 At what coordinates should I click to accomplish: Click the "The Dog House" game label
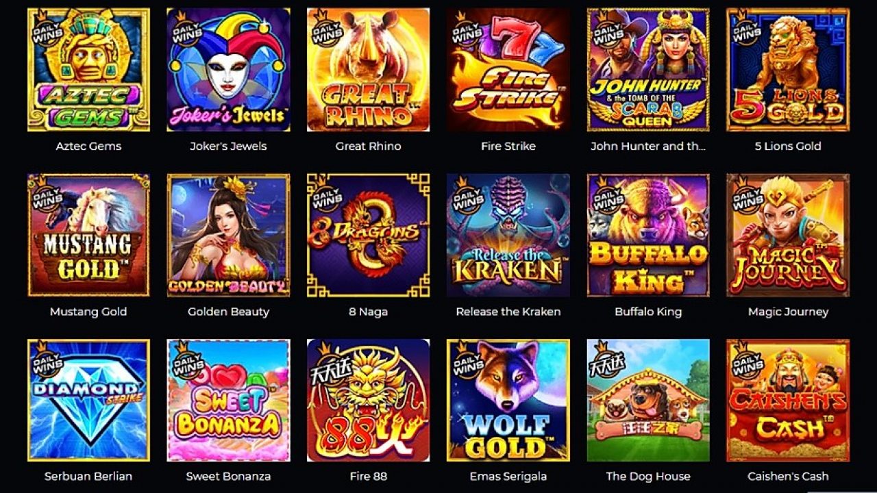(x=648, y=476)
